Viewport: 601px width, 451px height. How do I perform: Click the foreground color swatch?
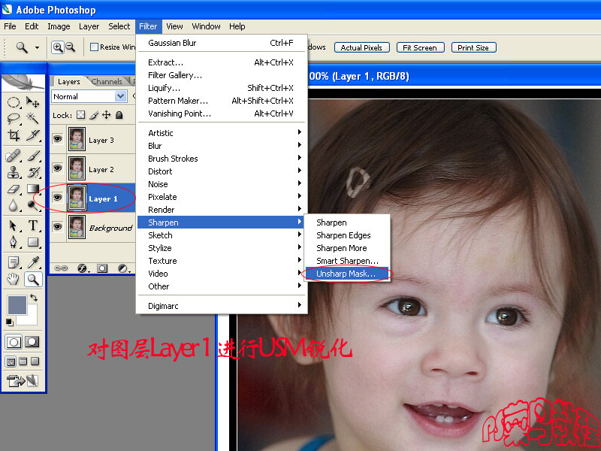17,305
